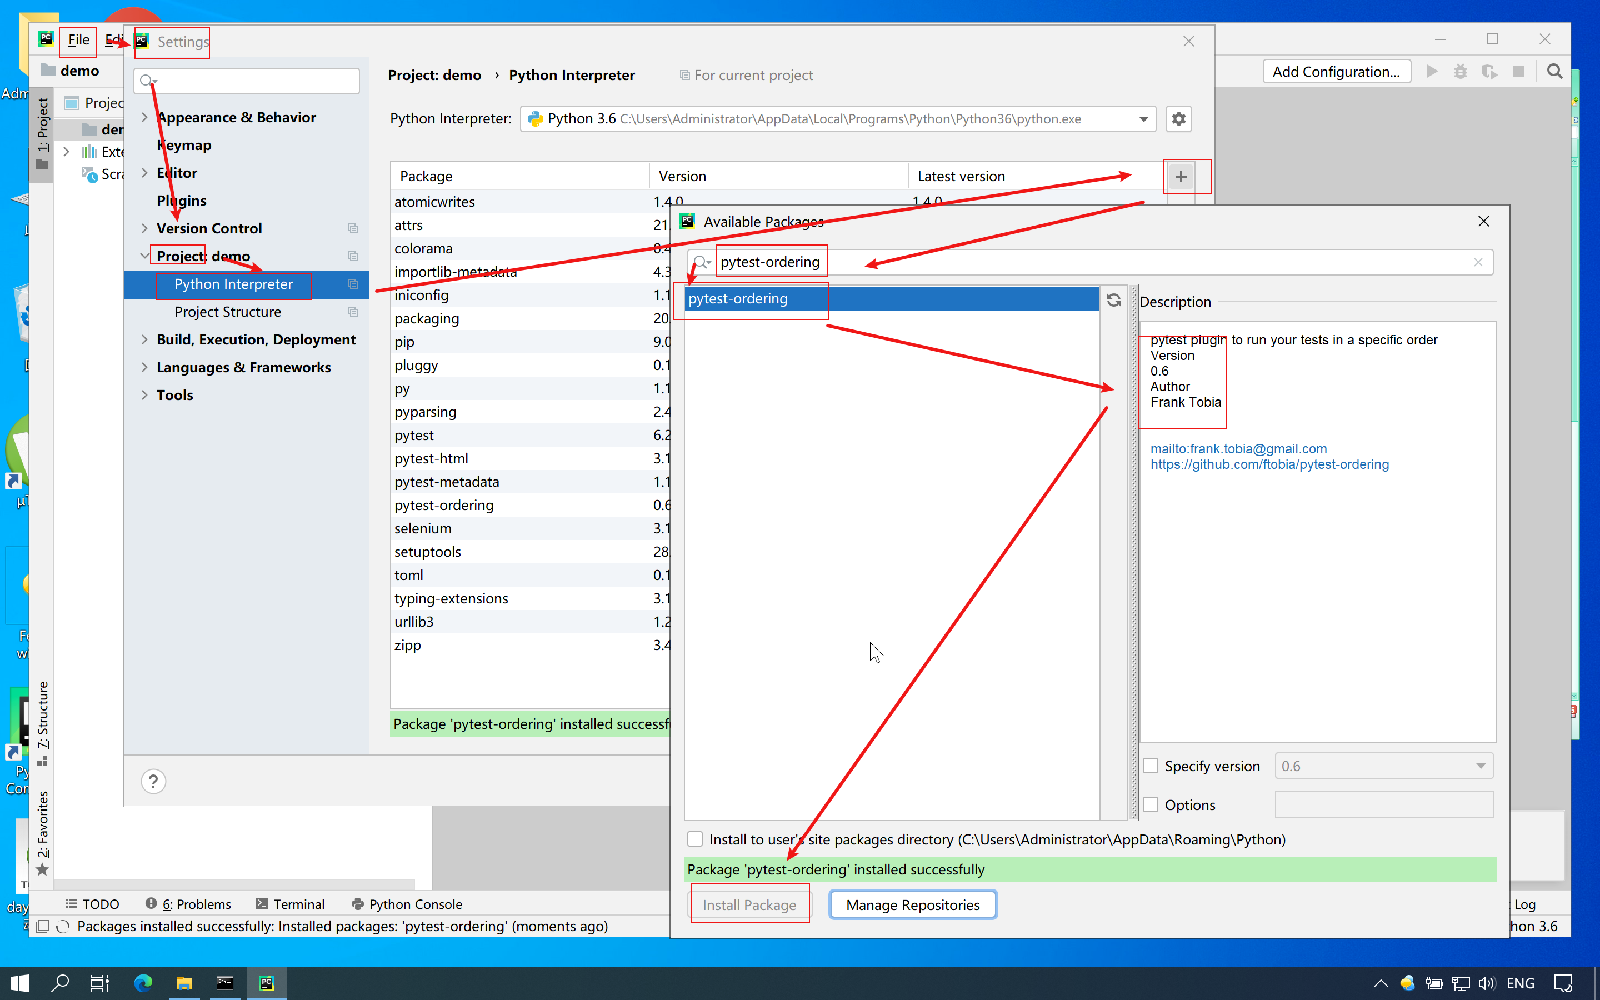The image size is (1600, 1000).
Task: Enable Specify version checkbox
Action: 1151,766
